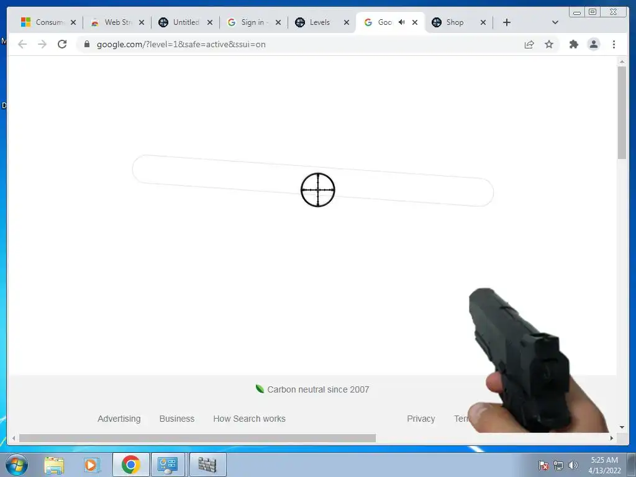Switch to the Untitled tab
Viewport: 636px width, 477px height.
pos(179,22)
